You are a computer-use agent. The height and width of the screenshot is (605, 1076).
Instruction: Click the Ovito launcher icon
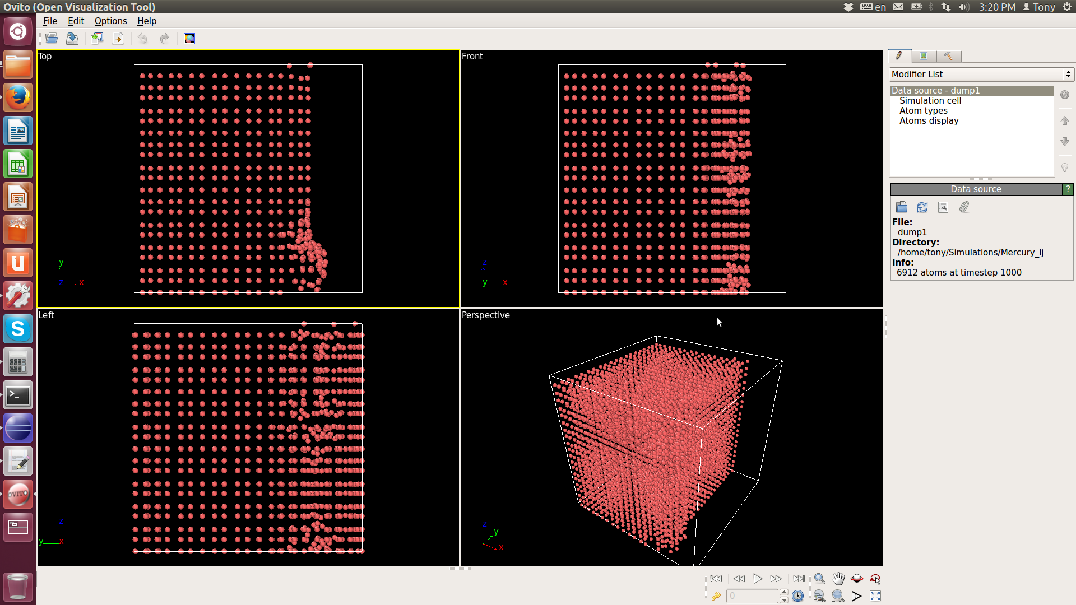coord(18,494)
